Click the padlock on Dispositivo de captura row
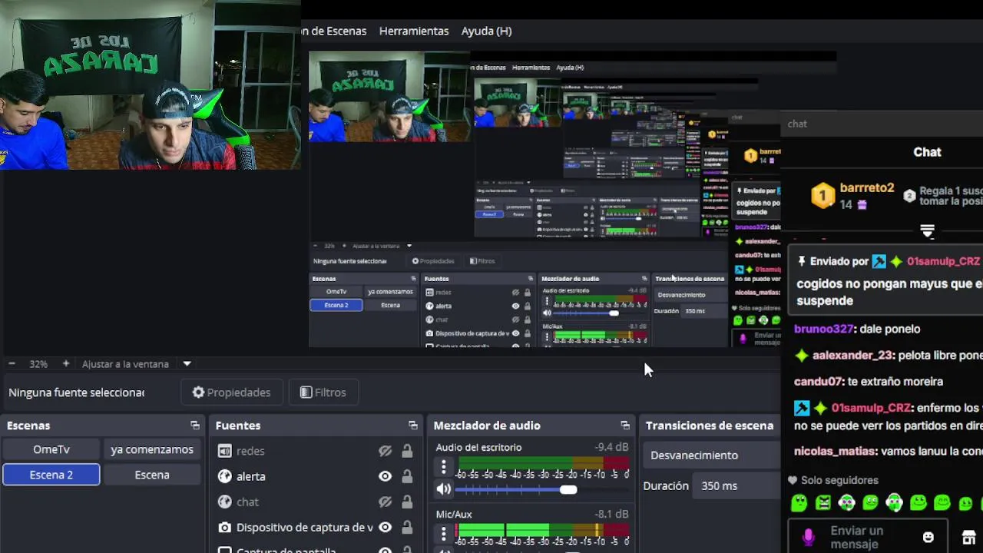This screenshot has width=983, height=553. (x=407, y=527)
